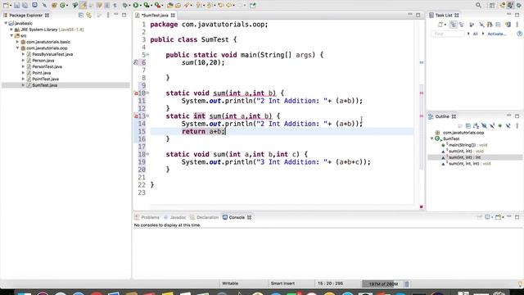Collapse com.javatutorials.oop package

(17, 48)
